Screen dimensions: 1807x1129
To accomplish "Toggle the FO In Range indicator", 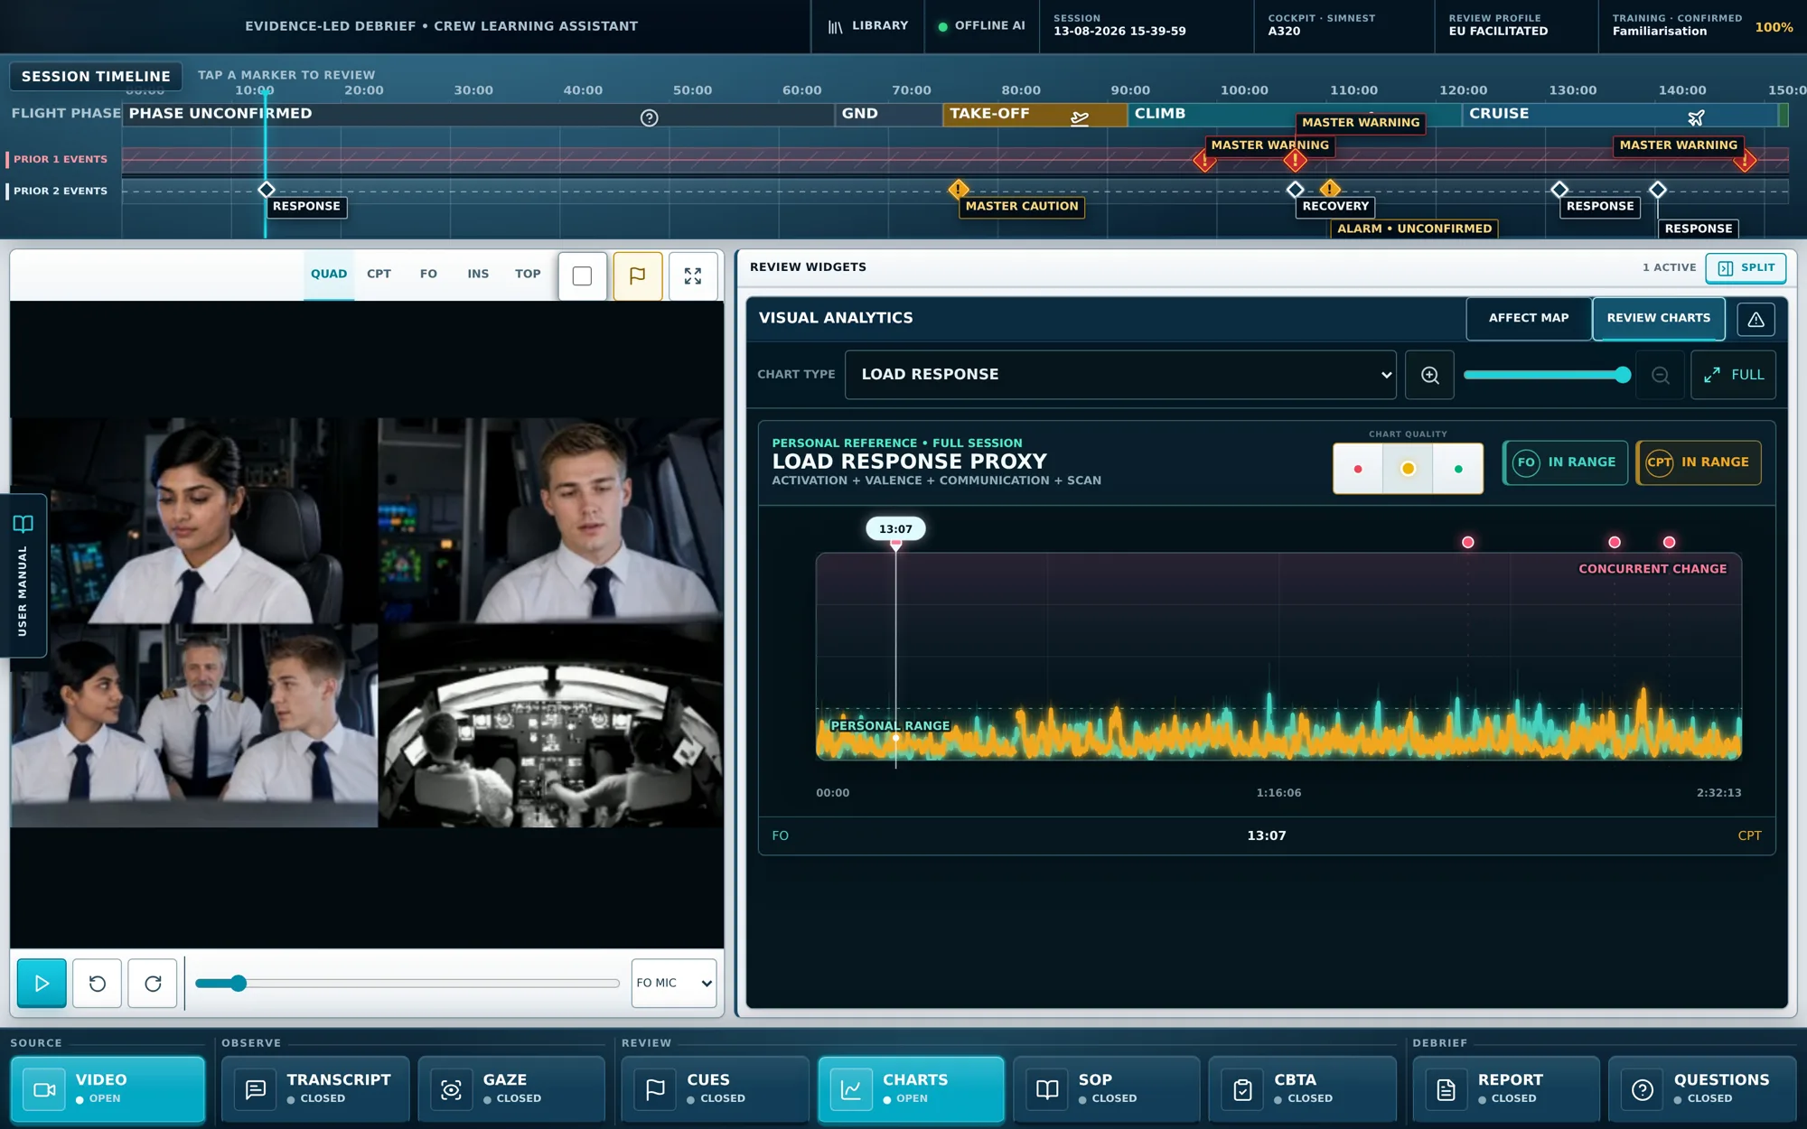I will (x=1565, y=462).
